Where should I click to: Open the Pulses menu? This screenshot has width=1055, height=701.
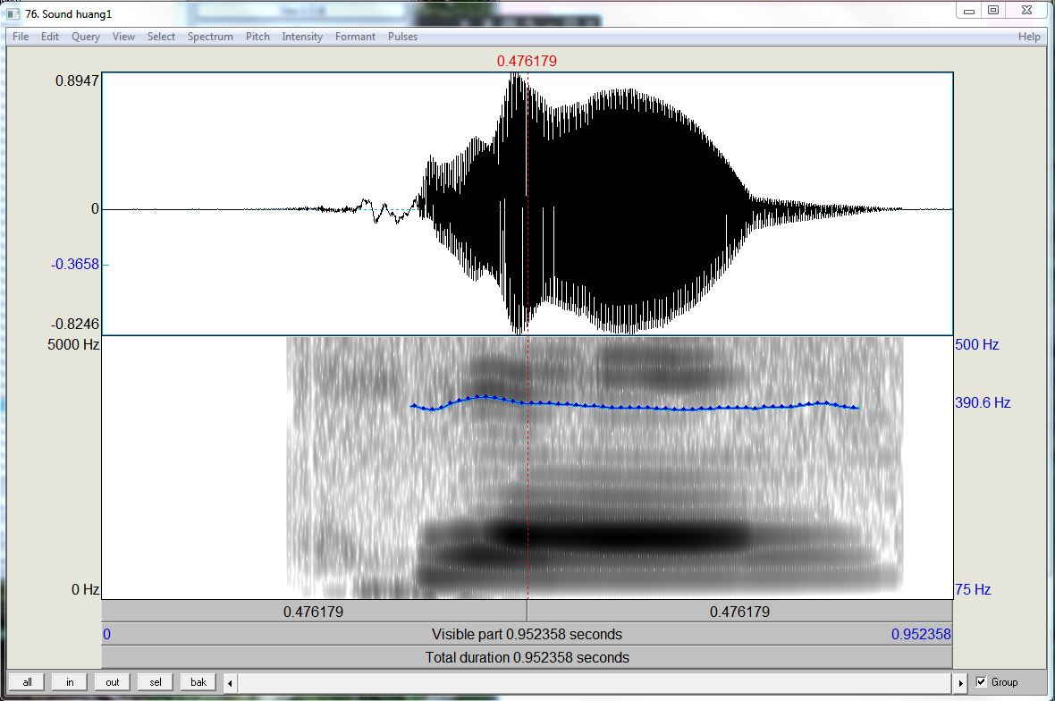402,37
